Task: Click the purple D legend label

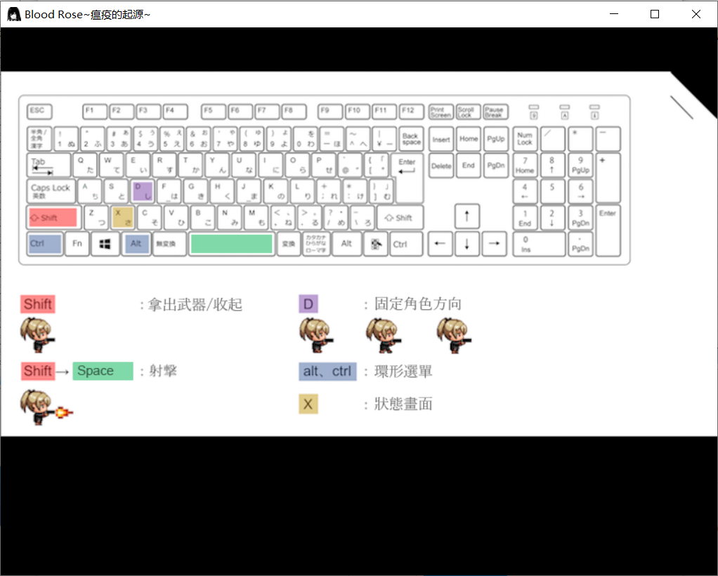Action: (x=308, y=304)
